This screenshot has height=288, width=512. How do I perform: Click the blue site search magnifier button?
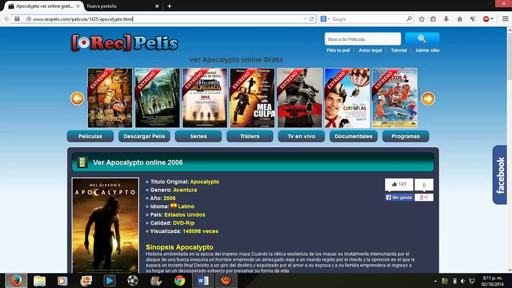click(x=422, y=39)
